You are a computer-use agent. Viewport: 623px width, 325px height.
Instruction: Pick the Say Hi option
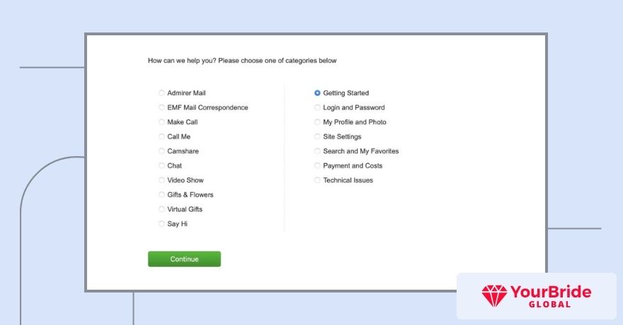tap(161, 223)
